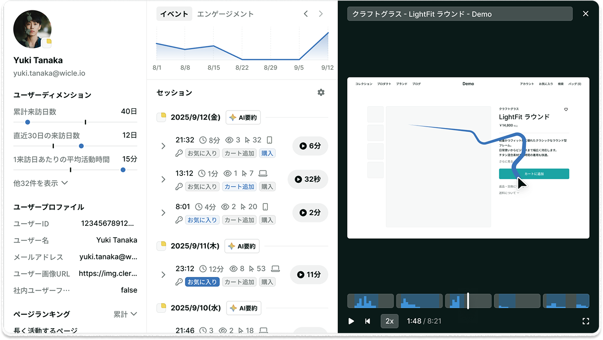Expand the 13:12 session row
The height and width of the screenshot is (340, 603).
pos(163,179)
